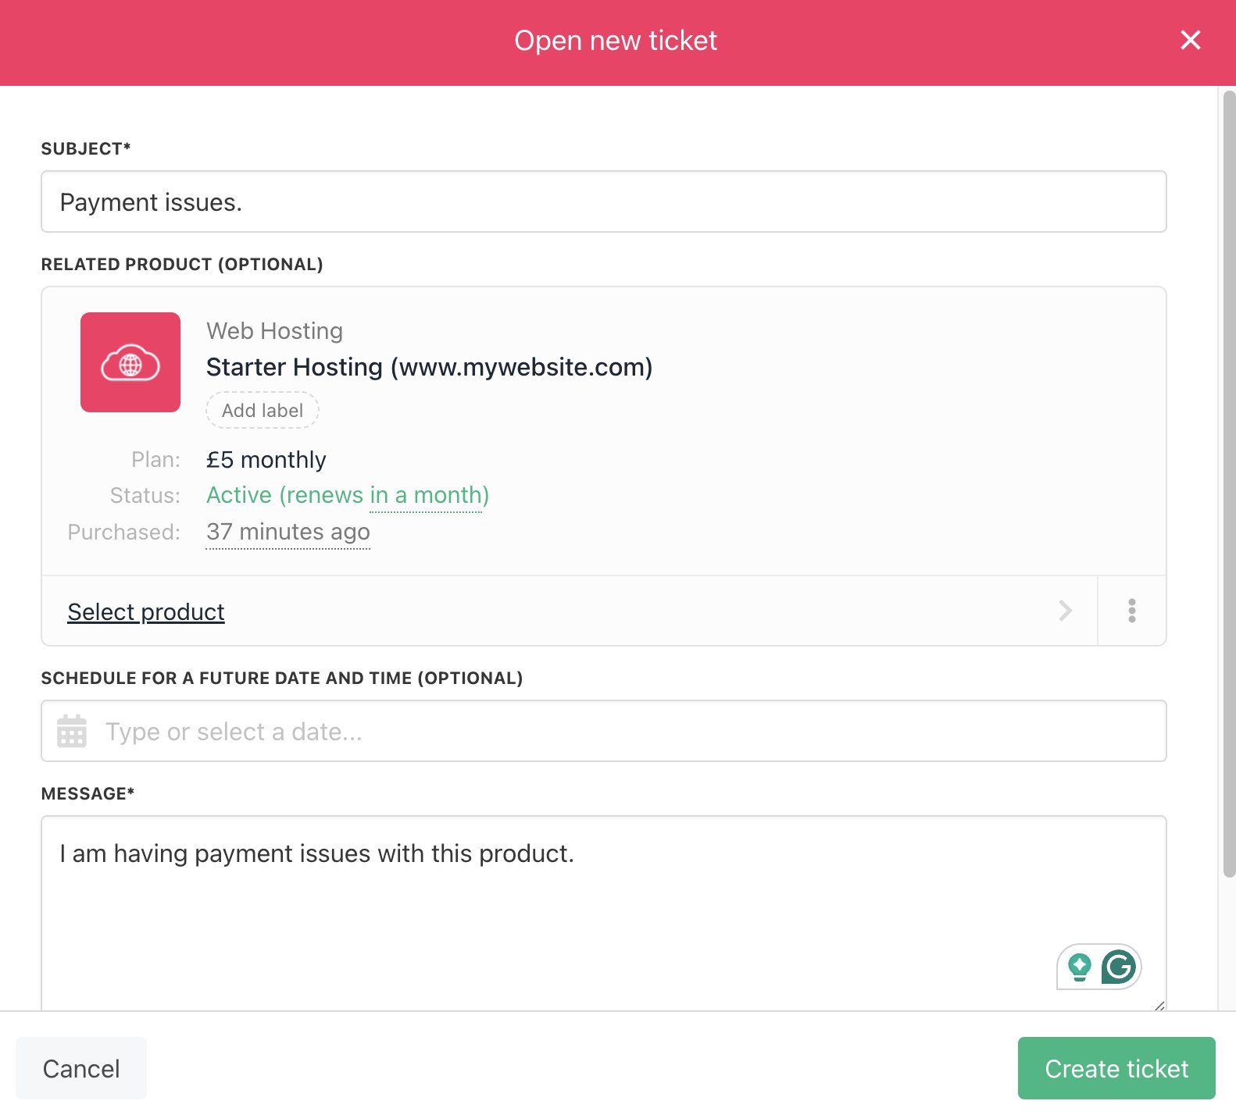Add a label to Starter Hosting product

[263, 410]
